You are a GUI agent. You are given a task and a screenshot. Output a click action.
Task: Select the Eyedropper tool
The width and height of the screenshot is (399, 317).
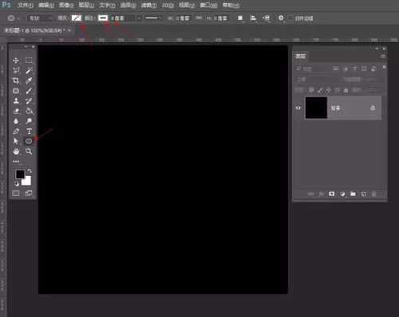(x=29, y=80)
